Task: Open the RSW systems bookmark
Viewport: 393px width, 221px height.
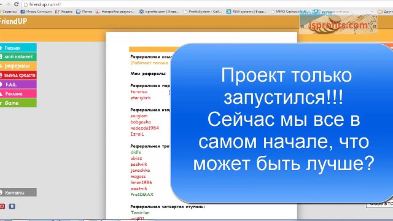Action: point(246,12)
